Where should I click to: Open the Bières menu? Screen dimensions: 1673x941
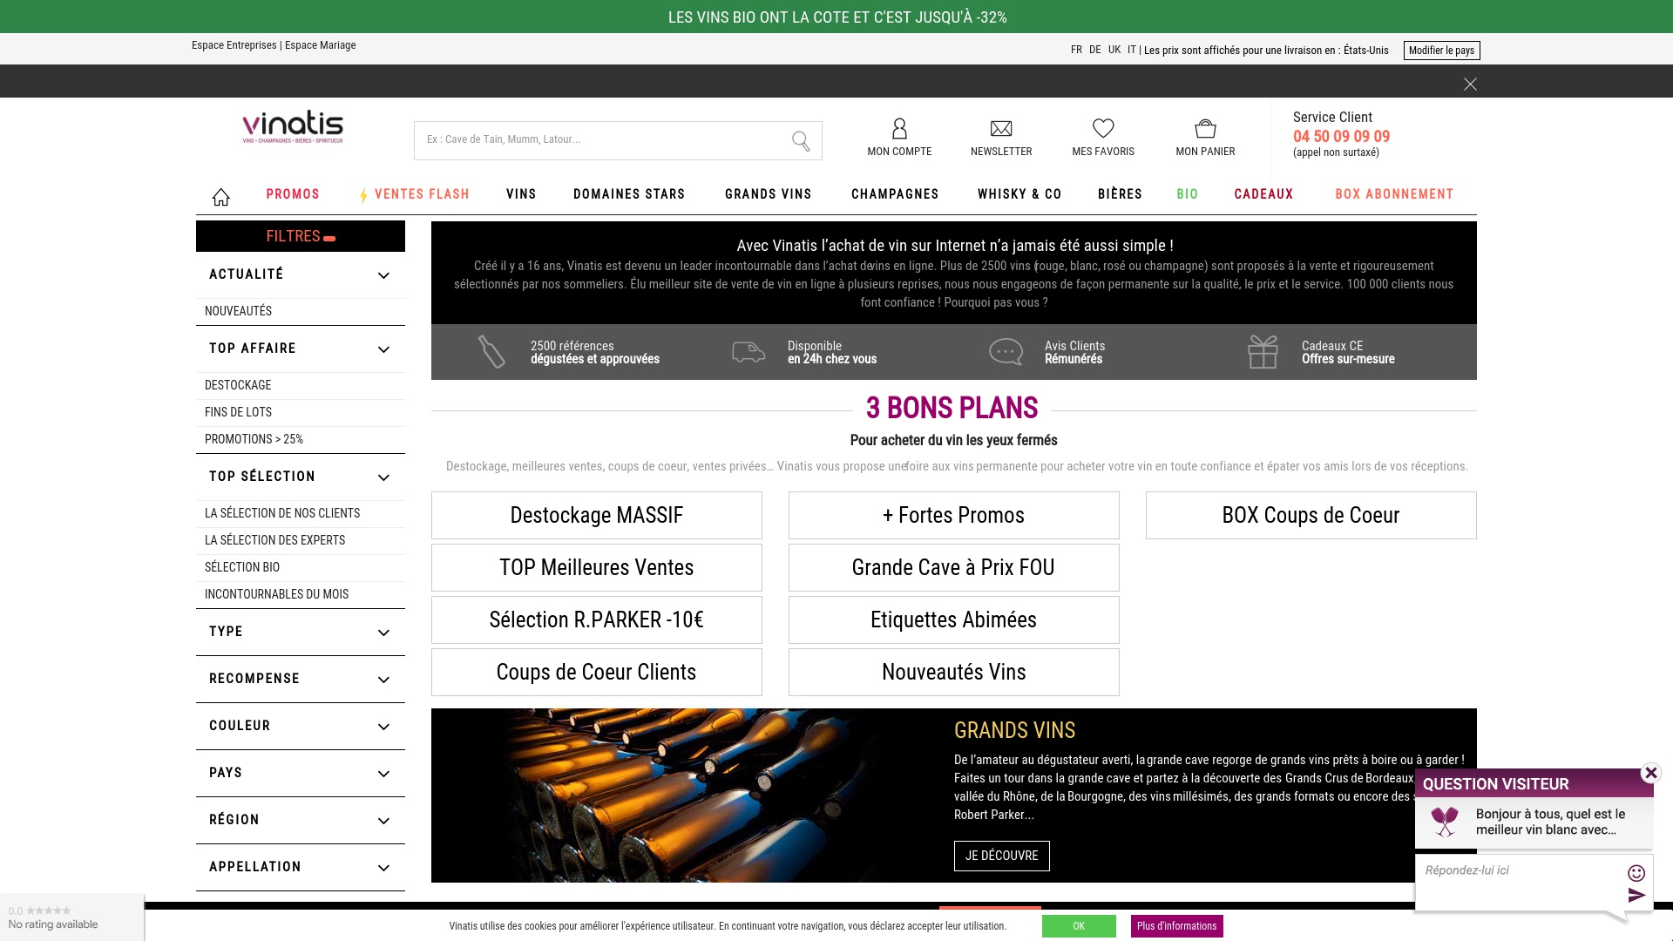tap(1120, 194)
